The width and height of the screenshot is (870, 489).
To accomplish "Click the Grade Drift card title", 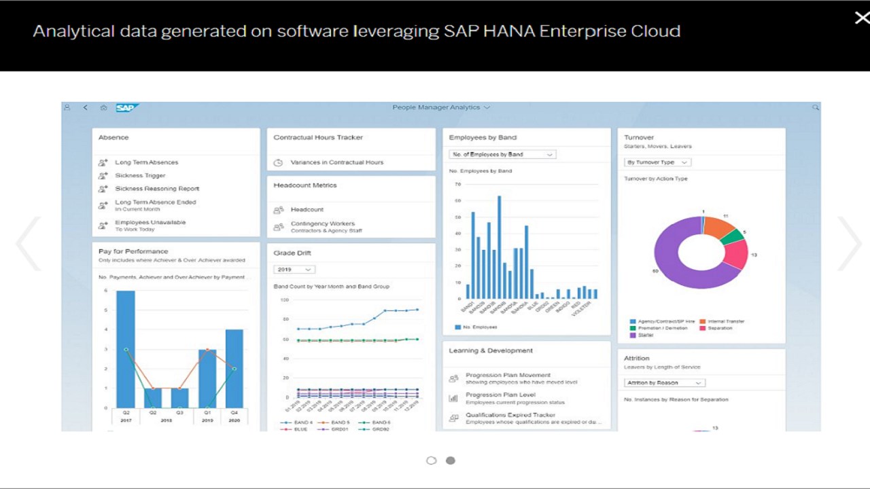I will 292,253.
